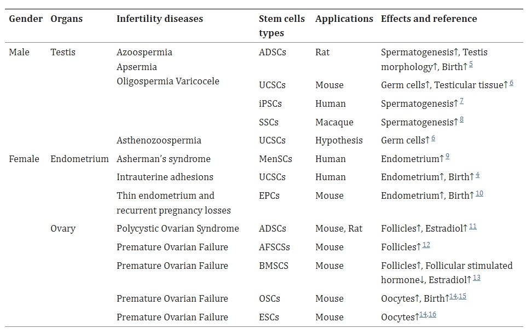Click reference 12 in the AFSCSs row

426,245
